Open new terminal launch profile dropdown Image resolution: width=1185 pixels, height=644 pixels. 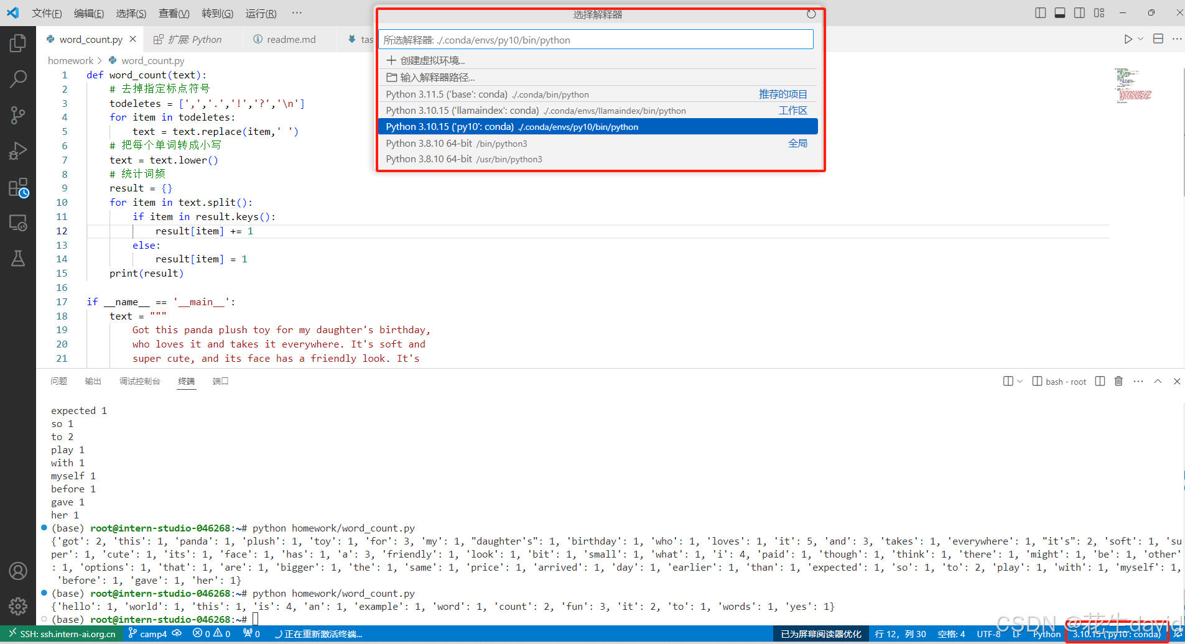click(x=1020, y=381)
